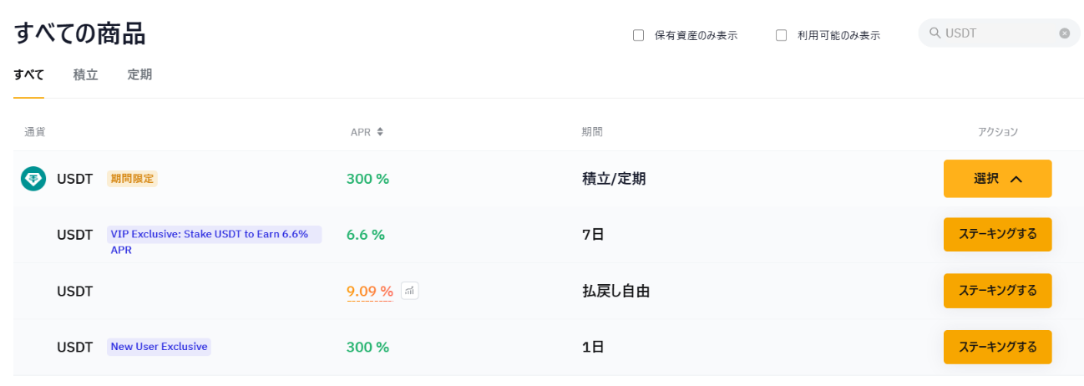Click the search magnifier icon
The image size is (1084, 386).
click(x=935, y=33)
